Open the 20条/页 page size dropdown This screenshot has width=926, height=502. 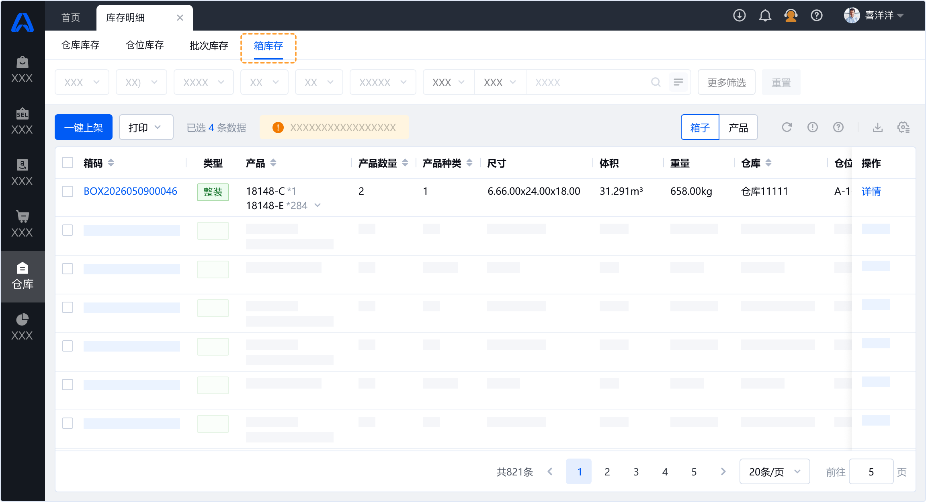pos(774,471)
